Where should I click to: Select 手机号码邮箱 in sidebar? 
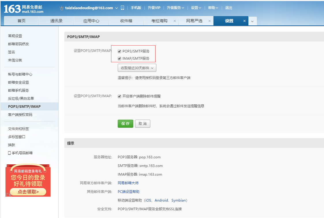pos(22,153)
